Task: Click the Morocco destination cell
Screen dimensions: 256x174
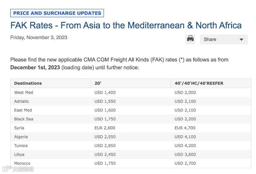Action: 22,163
